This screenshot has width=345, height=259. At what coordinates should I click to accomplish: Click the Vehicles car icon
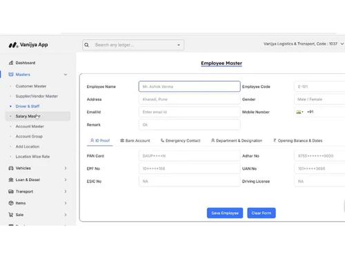point(11,168)
